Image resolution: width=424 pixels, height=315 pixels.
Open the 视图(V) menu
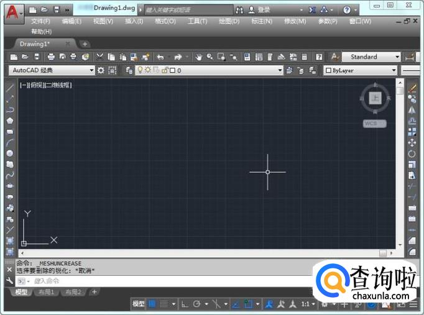103,21
